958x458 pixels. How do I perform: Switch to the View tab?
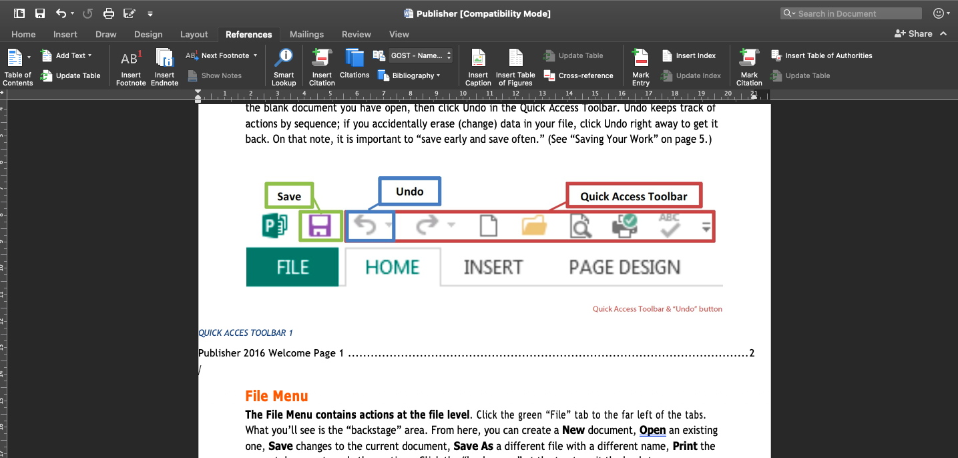(399, 34)
